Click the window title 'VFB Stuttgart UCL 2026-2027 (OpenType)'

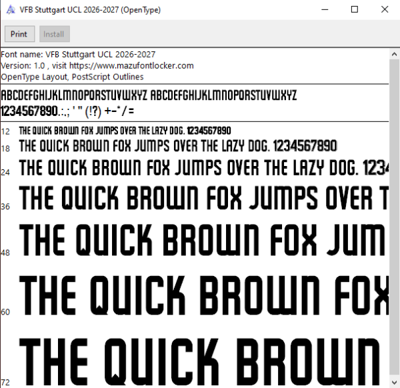pyautogui.click(x=90, y=10)
